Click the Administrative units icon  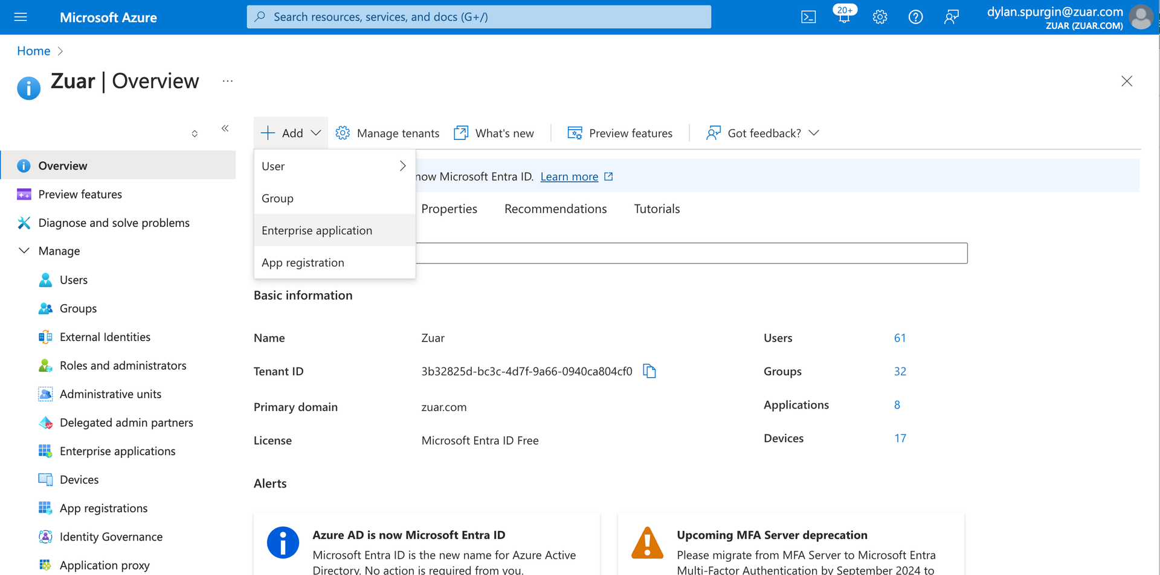45,394
